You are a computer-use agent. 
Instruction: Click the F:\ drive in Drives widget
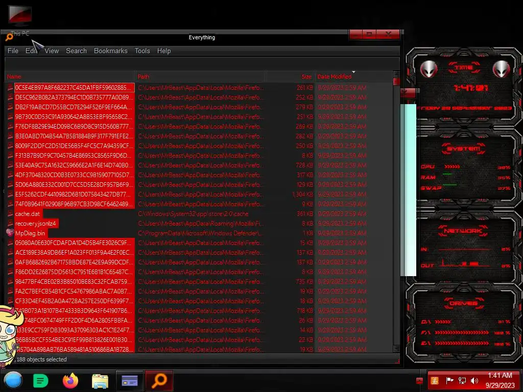tap(466, 332)
